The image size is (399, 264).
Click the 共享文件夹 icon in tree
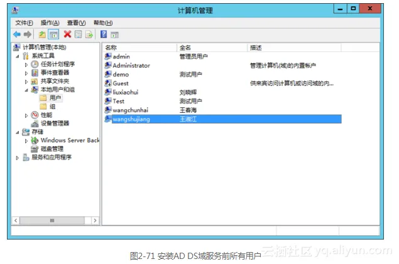click(35, 82)
